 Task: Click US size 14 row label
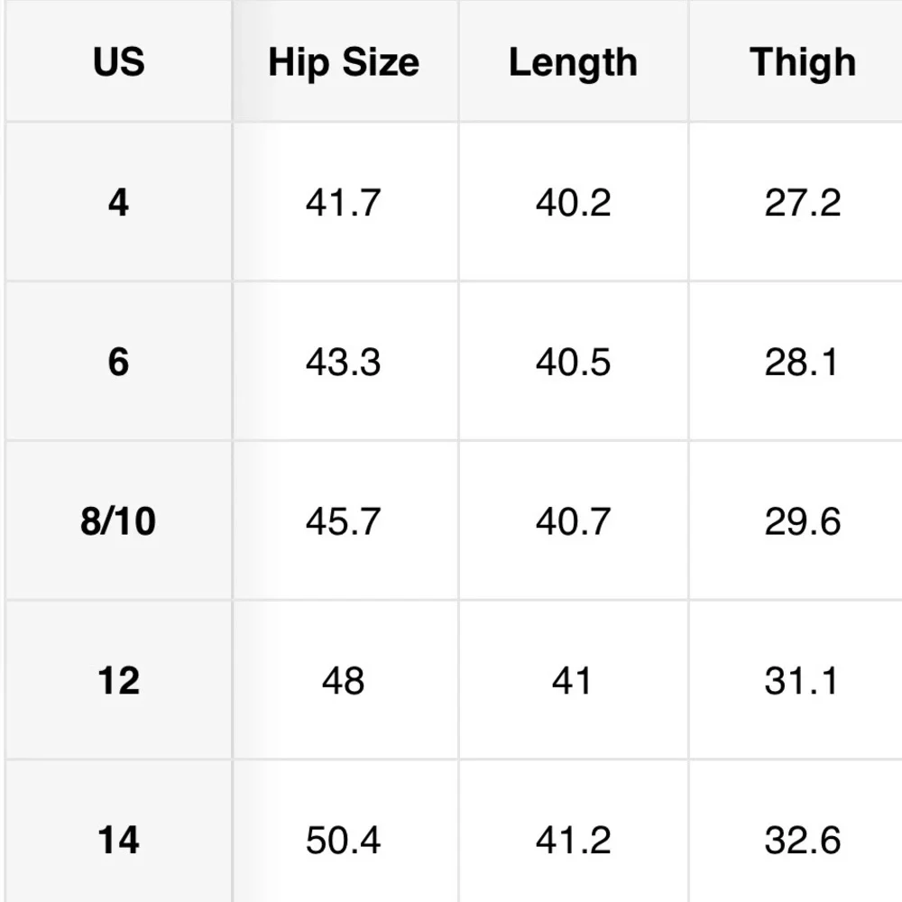pos(118,840)
